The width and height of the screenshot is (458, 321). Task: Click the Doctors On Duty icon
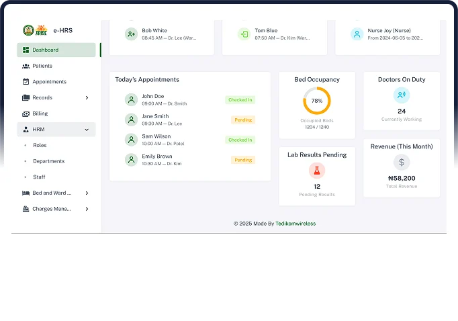[402, 95]
